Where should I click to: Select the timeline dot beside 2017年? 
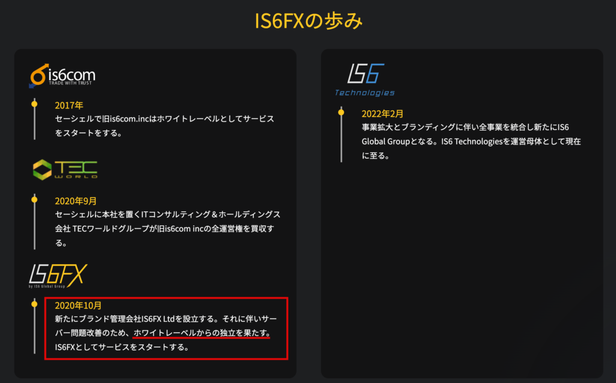coord(34,104)
